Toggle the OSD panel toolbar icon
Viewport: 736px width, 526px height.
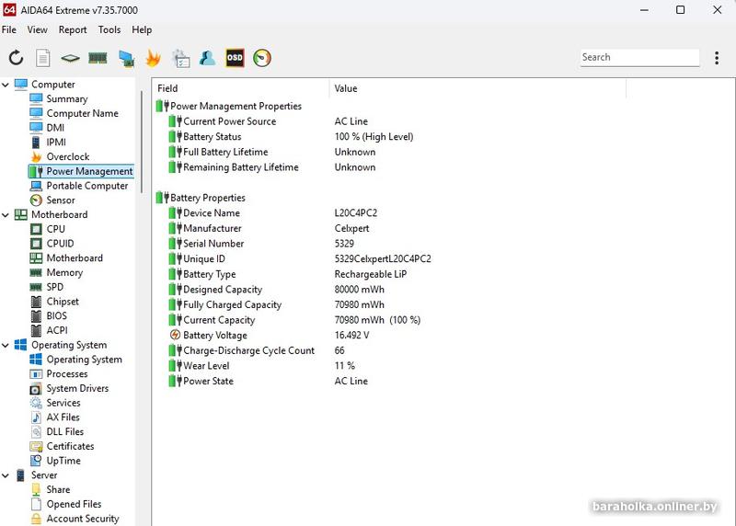tap(235, 58)
